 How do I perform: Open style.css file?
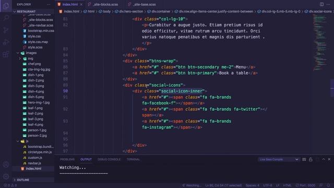pyautogui.click(x=34, y=37)
